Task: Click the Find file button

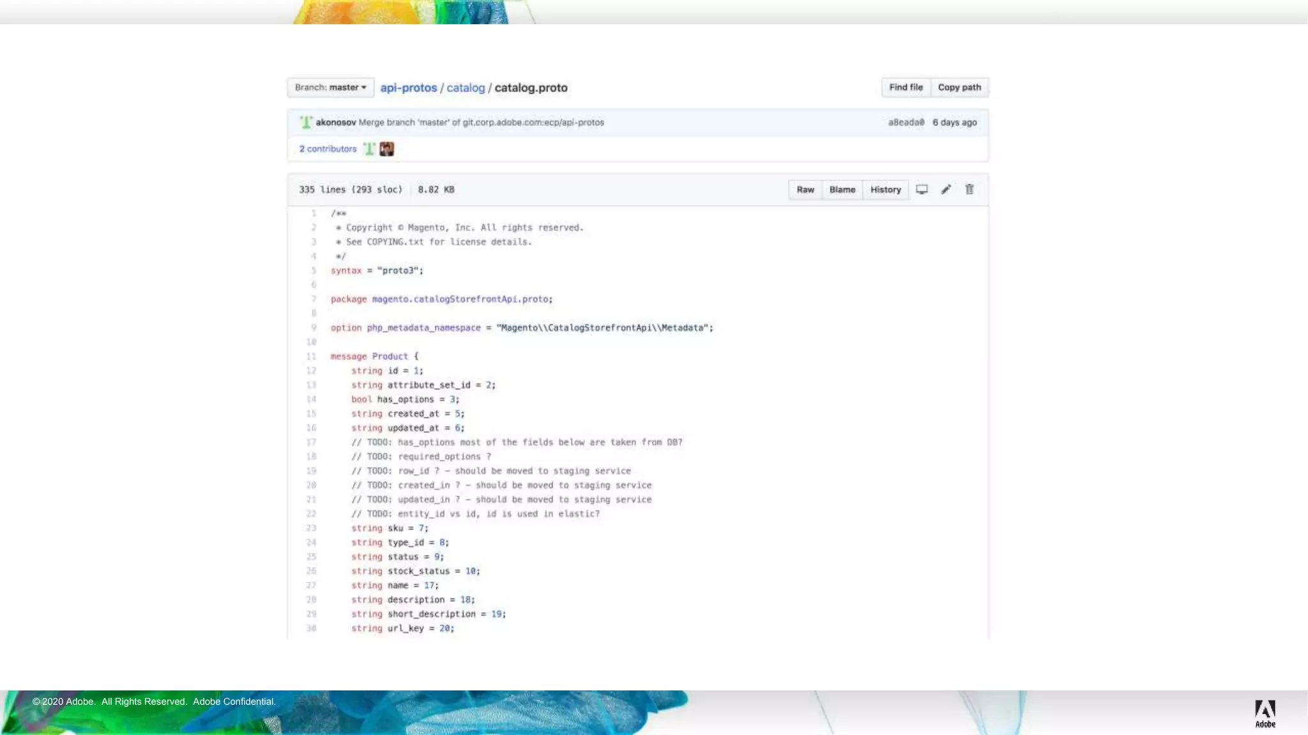Action: click(906, 87)
